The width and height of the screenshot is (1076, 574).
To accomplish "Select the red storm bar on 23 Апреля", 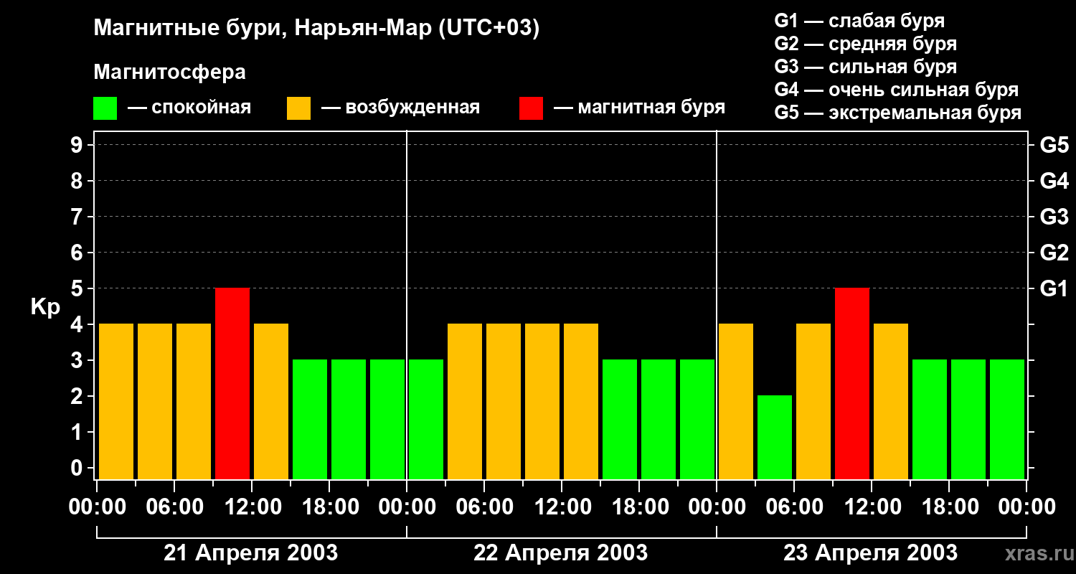I will tap(852, 383).
